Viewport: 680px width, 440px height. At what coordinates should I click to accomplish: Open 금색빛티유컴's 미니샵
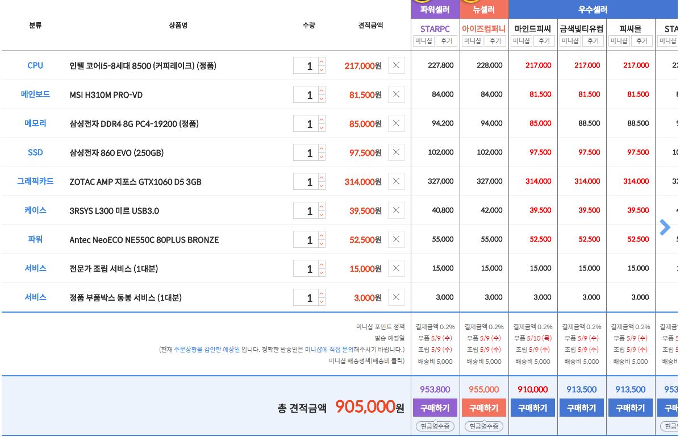(570, 41)
